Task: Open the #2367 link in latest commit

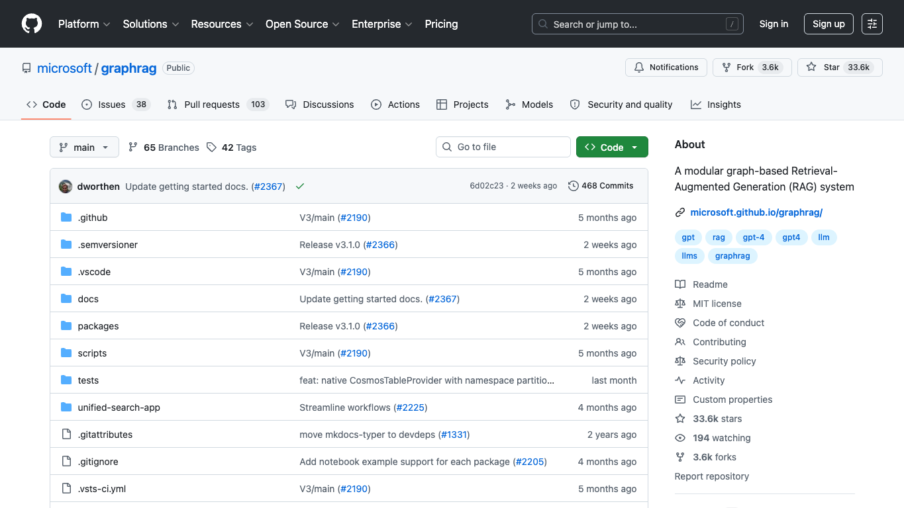Action: [x=268, y=187]
